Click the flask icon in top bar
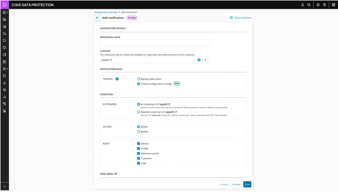This screenshot has height=192, width=338. click(303, 5)
